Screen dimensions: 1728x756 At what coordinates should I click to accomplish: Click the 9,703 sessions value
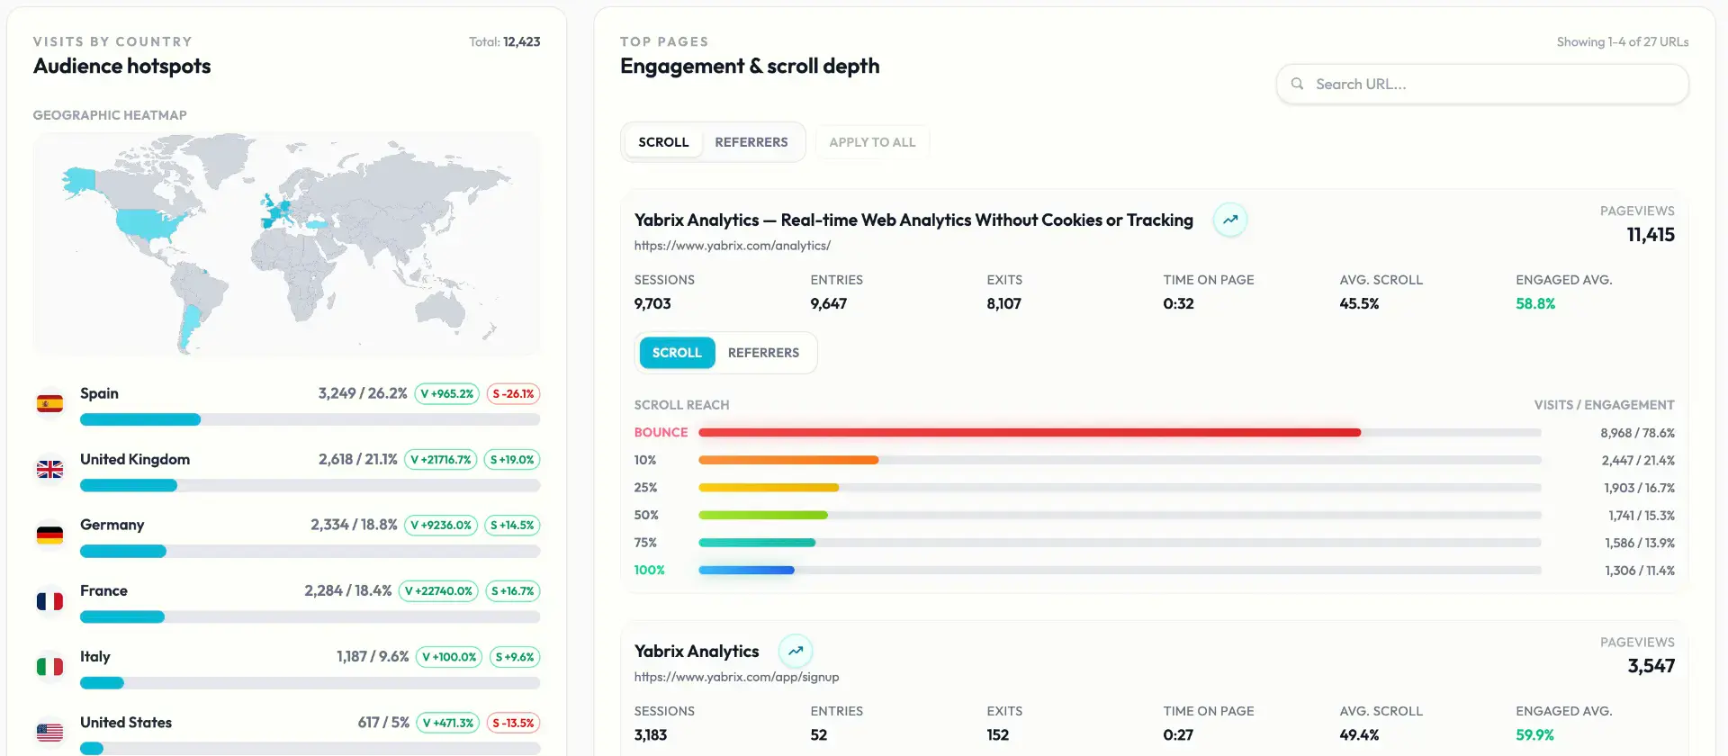652,304
